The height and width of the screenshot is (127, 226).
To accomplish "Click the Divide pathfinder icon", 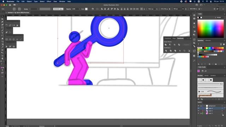I will [x=166, y=51].
